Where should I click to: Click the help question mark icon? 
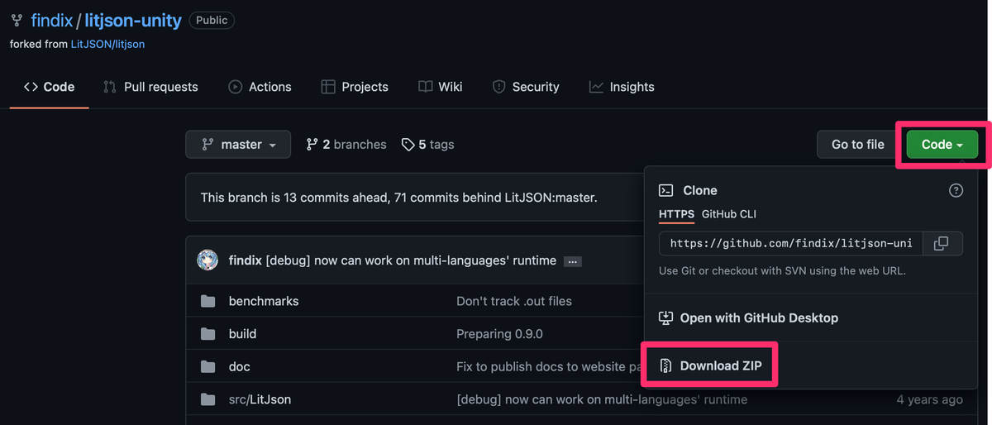956,190
